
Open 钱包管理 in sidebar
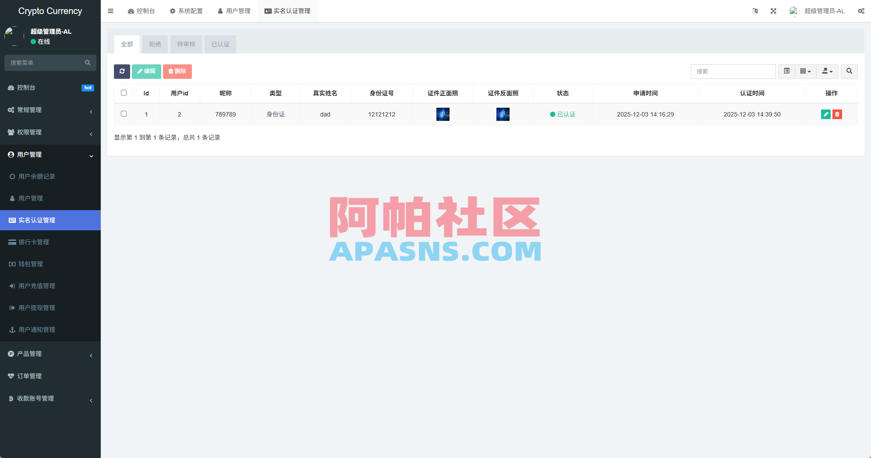[x=50, y=264]
